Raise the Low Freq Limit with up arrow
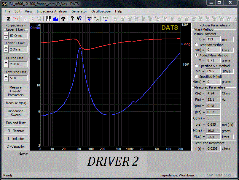239x180 pixels. (x=6, y=76)
